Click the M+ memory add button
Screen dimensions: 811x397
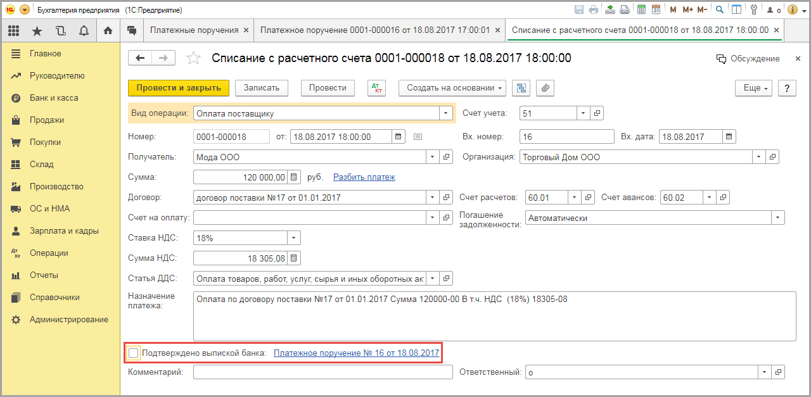(687, 9)
